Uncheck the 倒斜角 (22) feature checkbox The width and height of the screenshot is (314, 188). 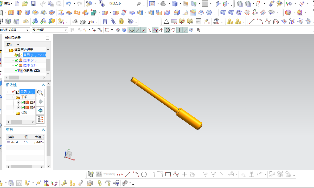[x=16, y=71]
